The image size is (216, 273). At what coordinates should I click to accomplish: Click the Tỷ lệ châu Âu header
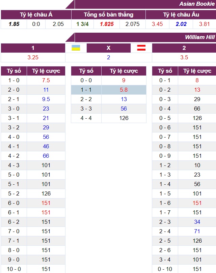tap(181, 14)
